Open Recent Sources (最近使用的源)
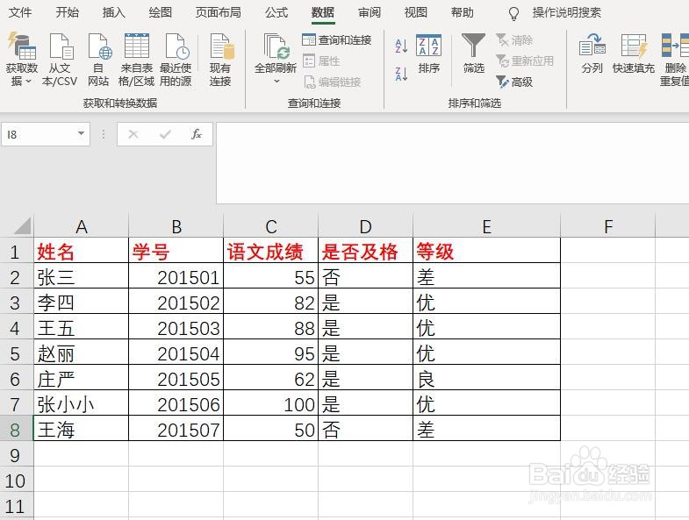Screen dimensions: 689x520 tap(176, 60)
